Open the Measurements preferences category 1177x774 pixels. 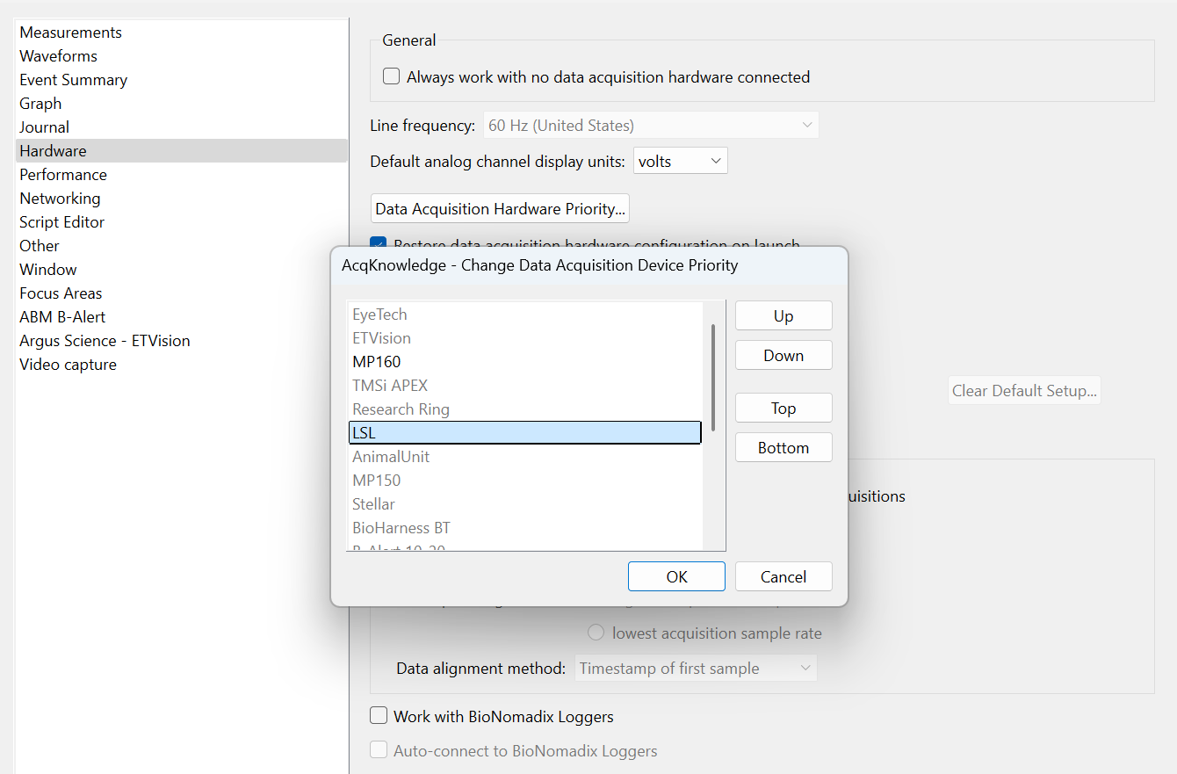click(71, 33)
